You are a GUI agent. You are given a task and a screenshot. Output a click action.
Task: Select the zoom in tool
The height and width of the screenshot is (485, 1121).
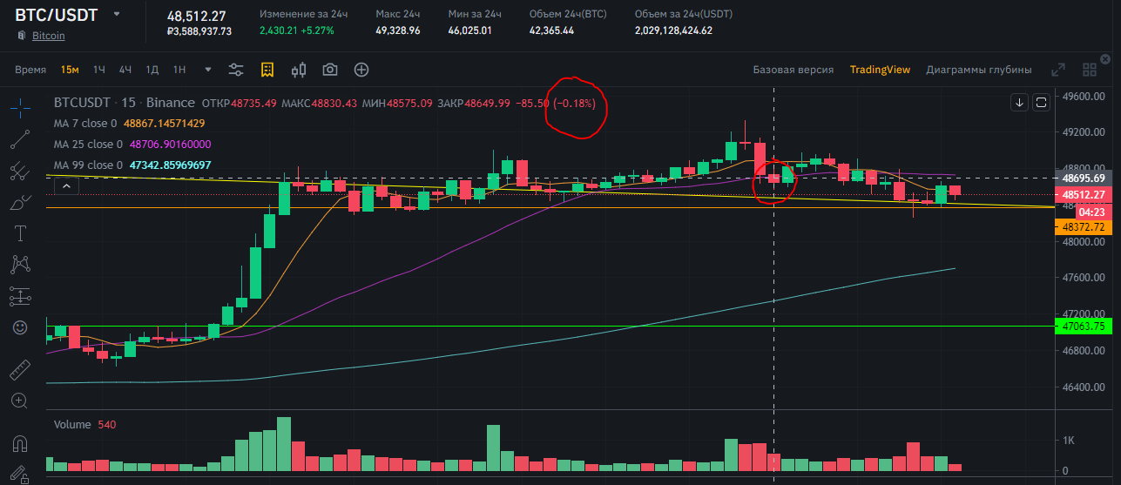(19, 401)
